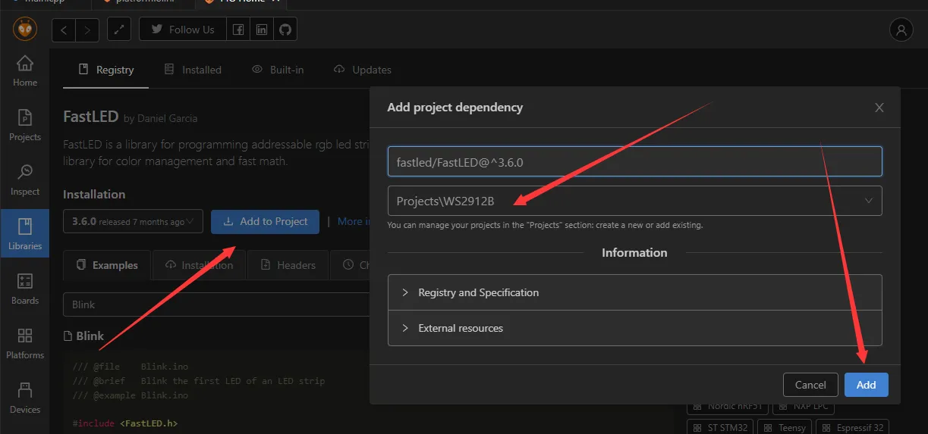This screenshot has width=928, height=434.
Task: Select the Headers tab
Action: [x=288, y=265]
